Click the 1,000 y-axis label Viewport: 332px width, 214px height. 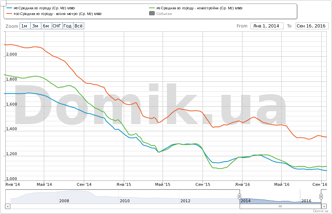point(11,179)
